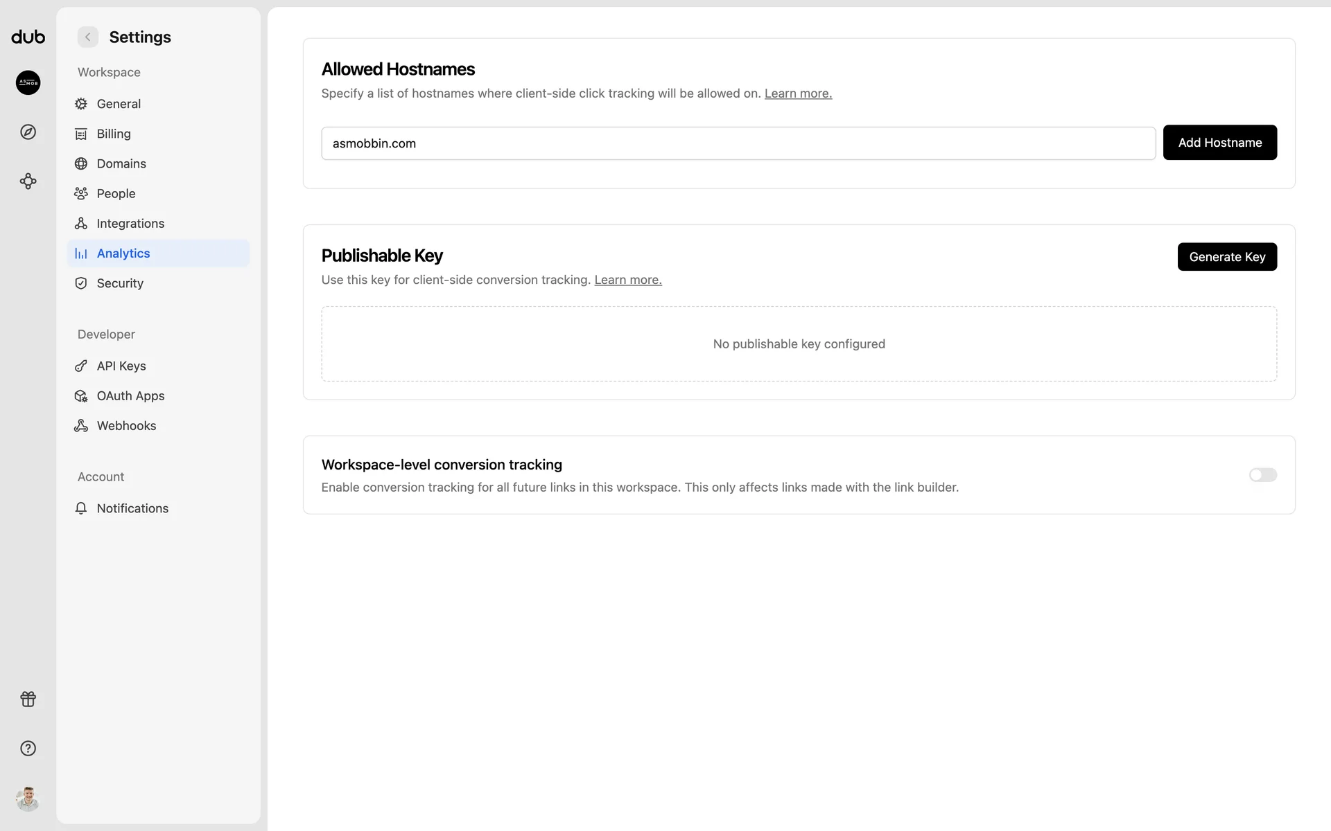The height and width of the screenshot is (831, 1331).
Task: Open the gift rewards icon
Action: pos(28,699)
